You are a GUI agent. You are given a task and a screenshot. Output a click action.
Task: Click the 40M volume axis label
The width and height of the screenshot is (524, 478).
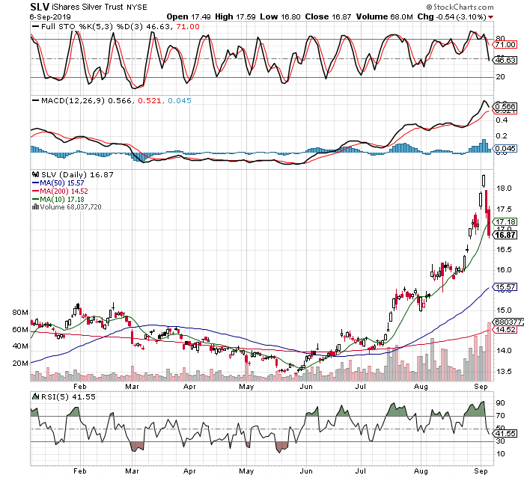pos(20,346)
